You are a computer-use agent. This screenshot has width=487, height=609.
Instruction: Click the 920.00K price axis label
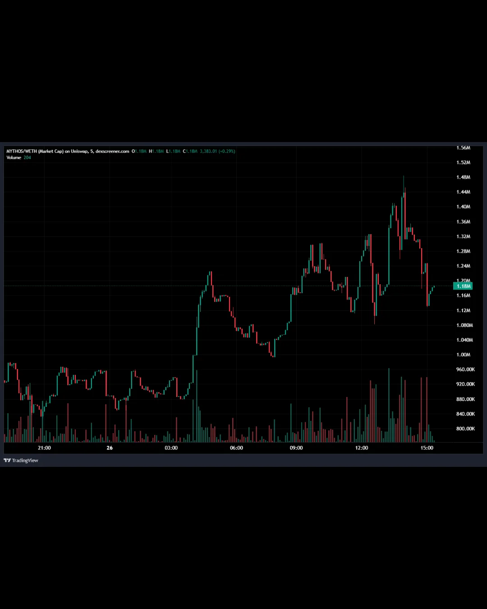coord(465,384)
